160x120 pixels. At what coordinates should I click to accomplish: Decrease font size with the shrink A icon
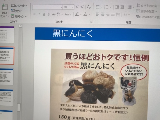[x=82, y=7]
